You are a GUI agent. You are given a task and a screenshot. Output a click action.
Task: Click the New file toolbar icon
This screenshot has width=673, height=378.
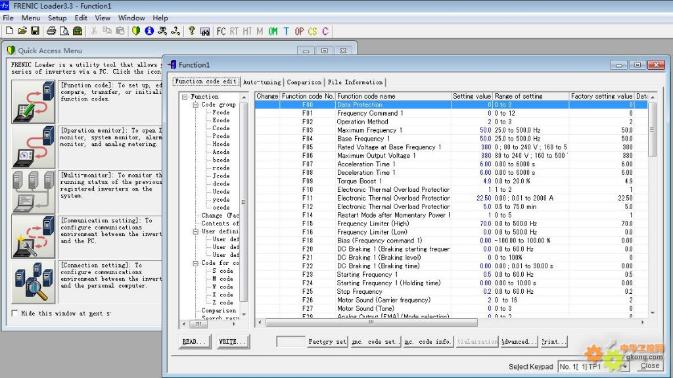click(9, 31)
